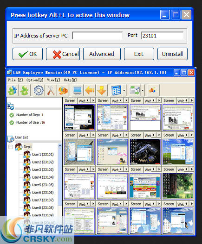Click the user list scrollbar up arrow

60,146
